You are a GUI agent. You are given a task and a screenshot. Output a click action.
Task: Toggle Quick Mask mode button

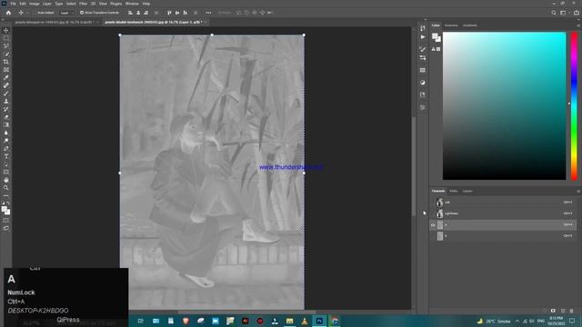pos(6,221)
